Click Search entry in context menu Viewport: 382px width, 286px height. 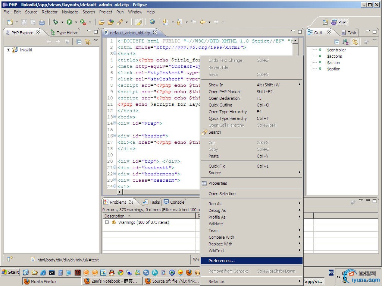pyautogui.click(x=251, y=132)
